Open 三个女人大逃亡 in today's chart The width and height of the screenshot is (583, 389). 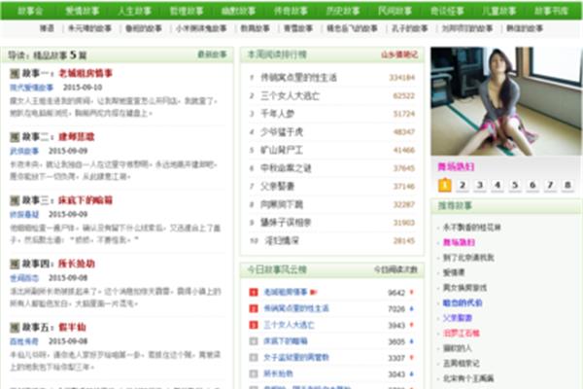[289, 325]
